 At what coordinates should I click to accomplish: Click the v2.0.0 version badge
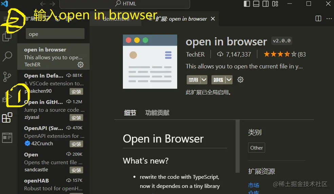[282, 41]
